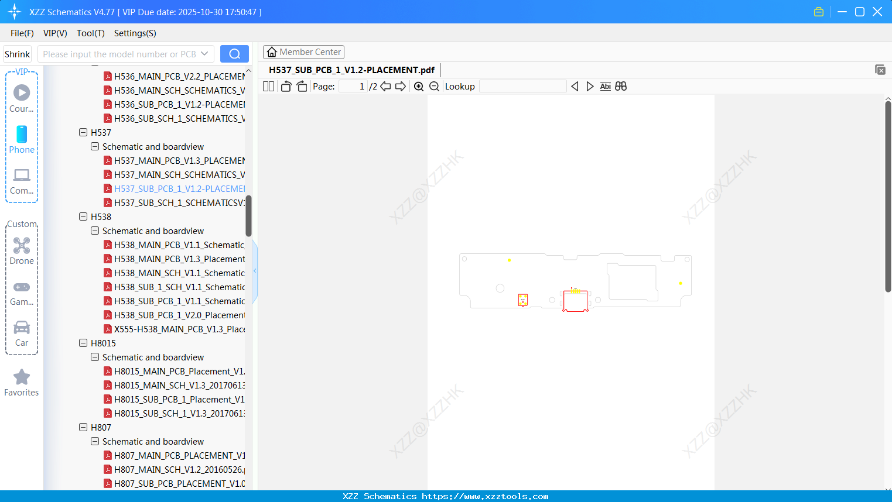Toggle the Abi case-sensitive search option
Image resolution: width=892 pixels, height=502 pixels.
coord(605,86)
